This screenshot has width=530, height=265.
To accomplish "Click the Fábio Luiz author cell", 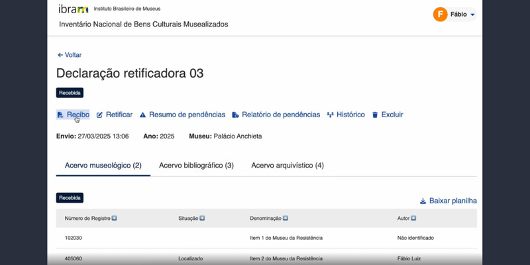I will (409, 258).
